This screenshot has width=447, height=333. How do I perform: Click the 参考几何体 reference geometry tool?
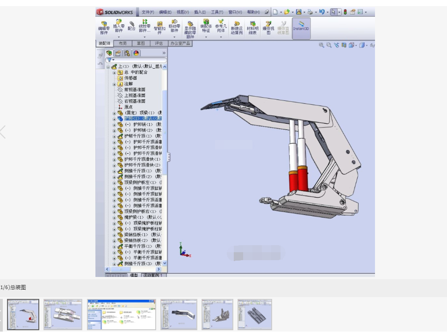[221, 26]
